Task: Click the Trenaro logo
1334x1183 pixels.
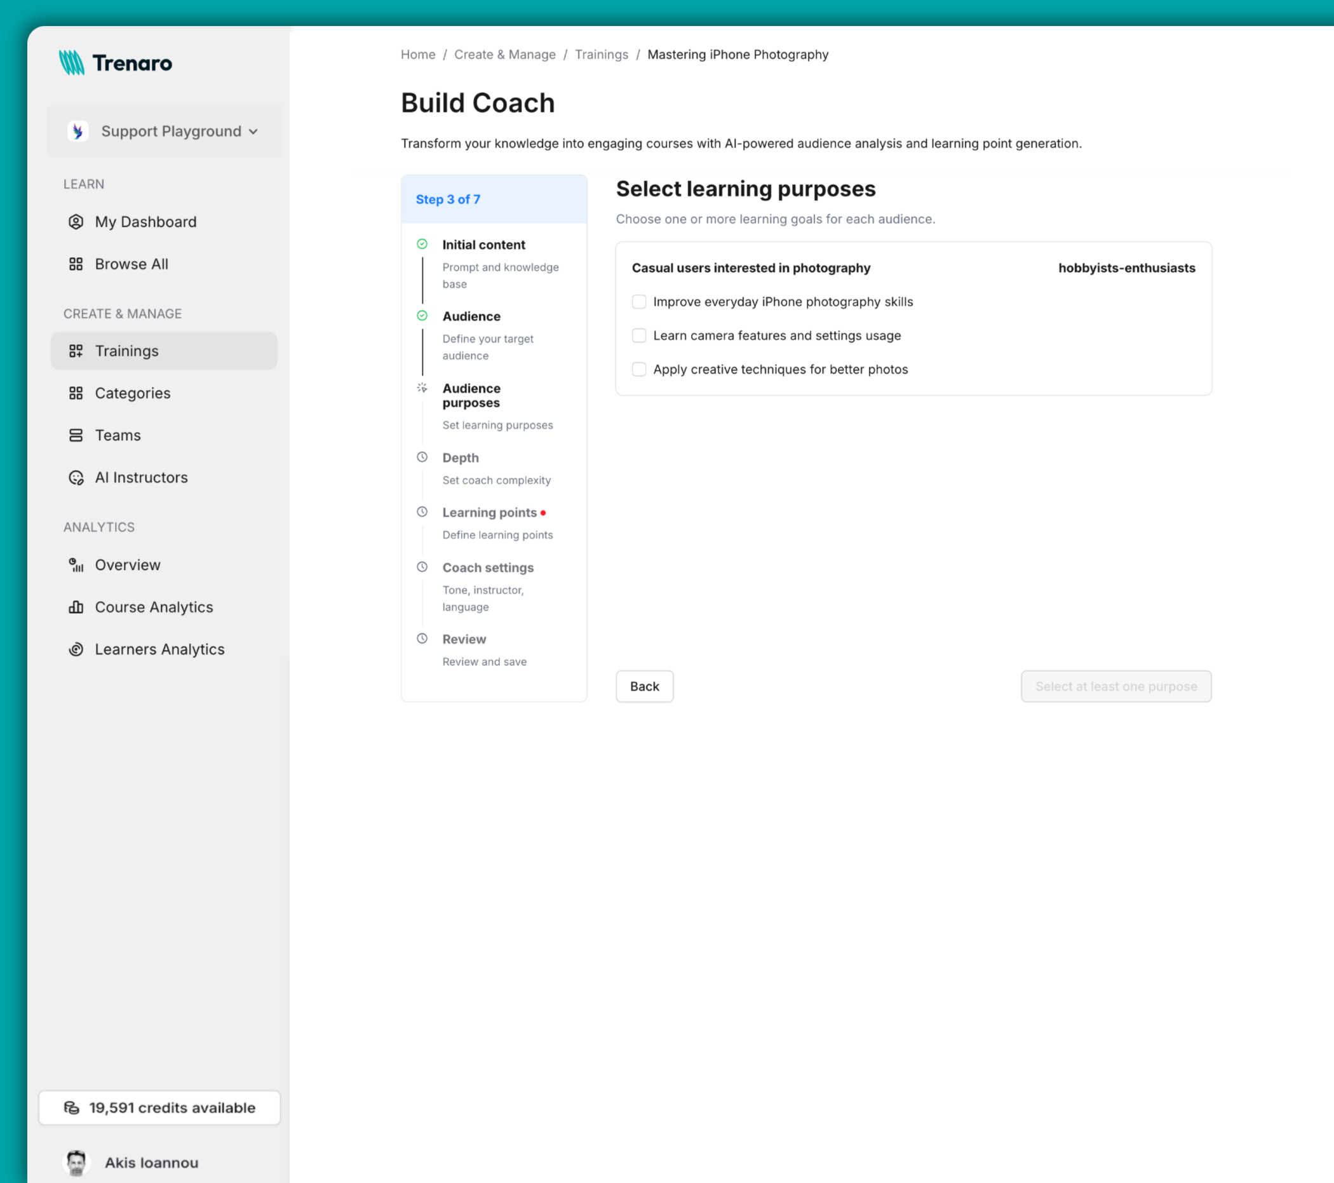Action: pos(115,63)
